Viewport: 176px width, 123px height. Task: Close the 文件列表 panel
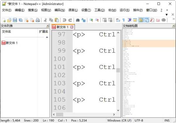(x=48, y=26)
